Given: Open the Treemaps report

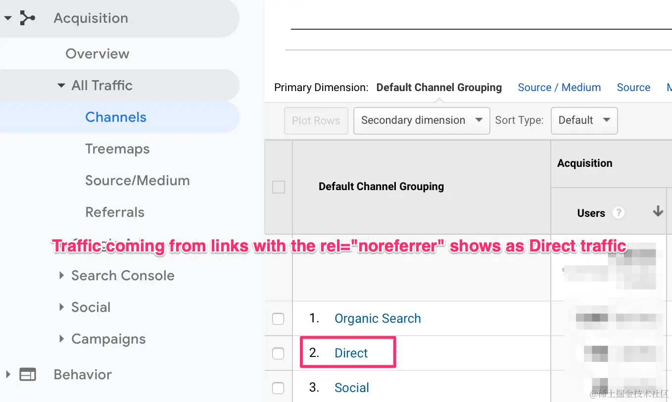Looking at the screenshot, I should tap(117, 149).
